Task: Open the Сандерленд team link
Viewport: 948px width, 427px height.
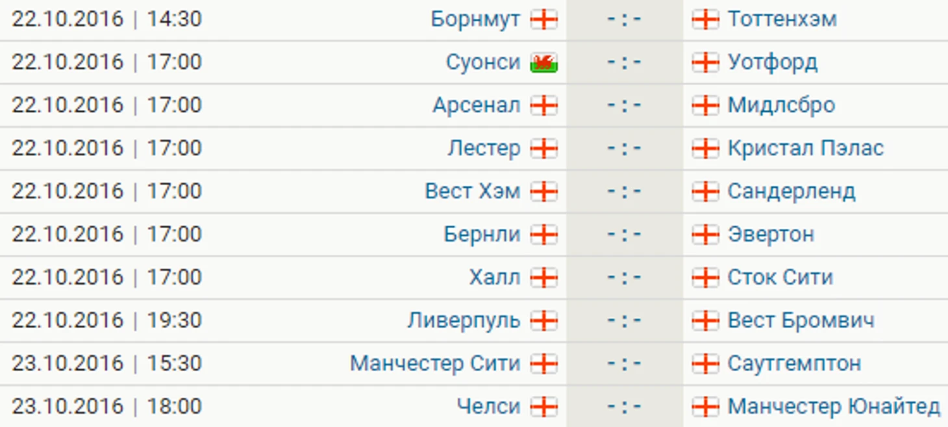Action: point(791,192)
